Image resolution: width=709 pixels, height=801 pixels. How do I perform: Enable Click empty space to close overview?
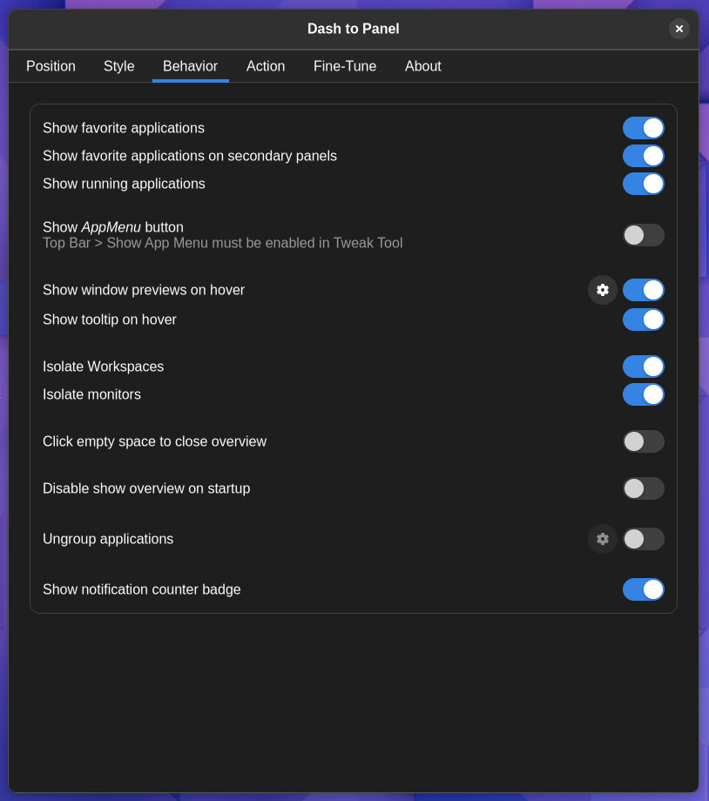click(x=643, y=441)
